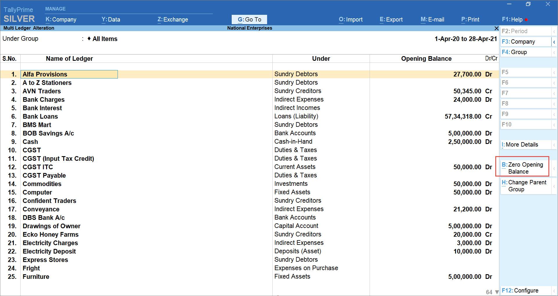Open the K:Company menu
Image resolution: width=558 pixels, height=296 pixels.
point(61,19)
